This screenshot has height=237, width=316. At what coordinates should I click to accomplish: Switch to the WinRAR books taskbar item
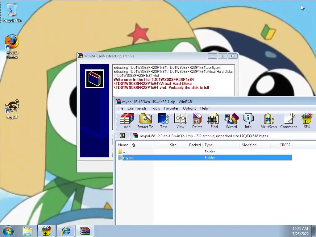(x=85, y=231)
